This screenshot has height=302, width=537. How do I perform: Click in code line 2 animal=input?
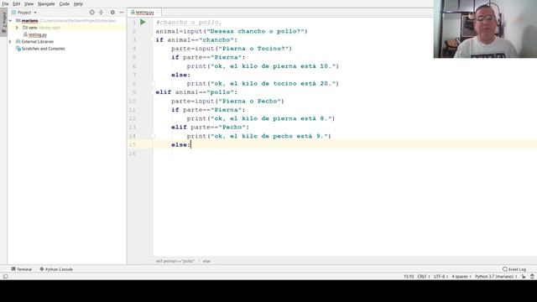pos(232,31)
